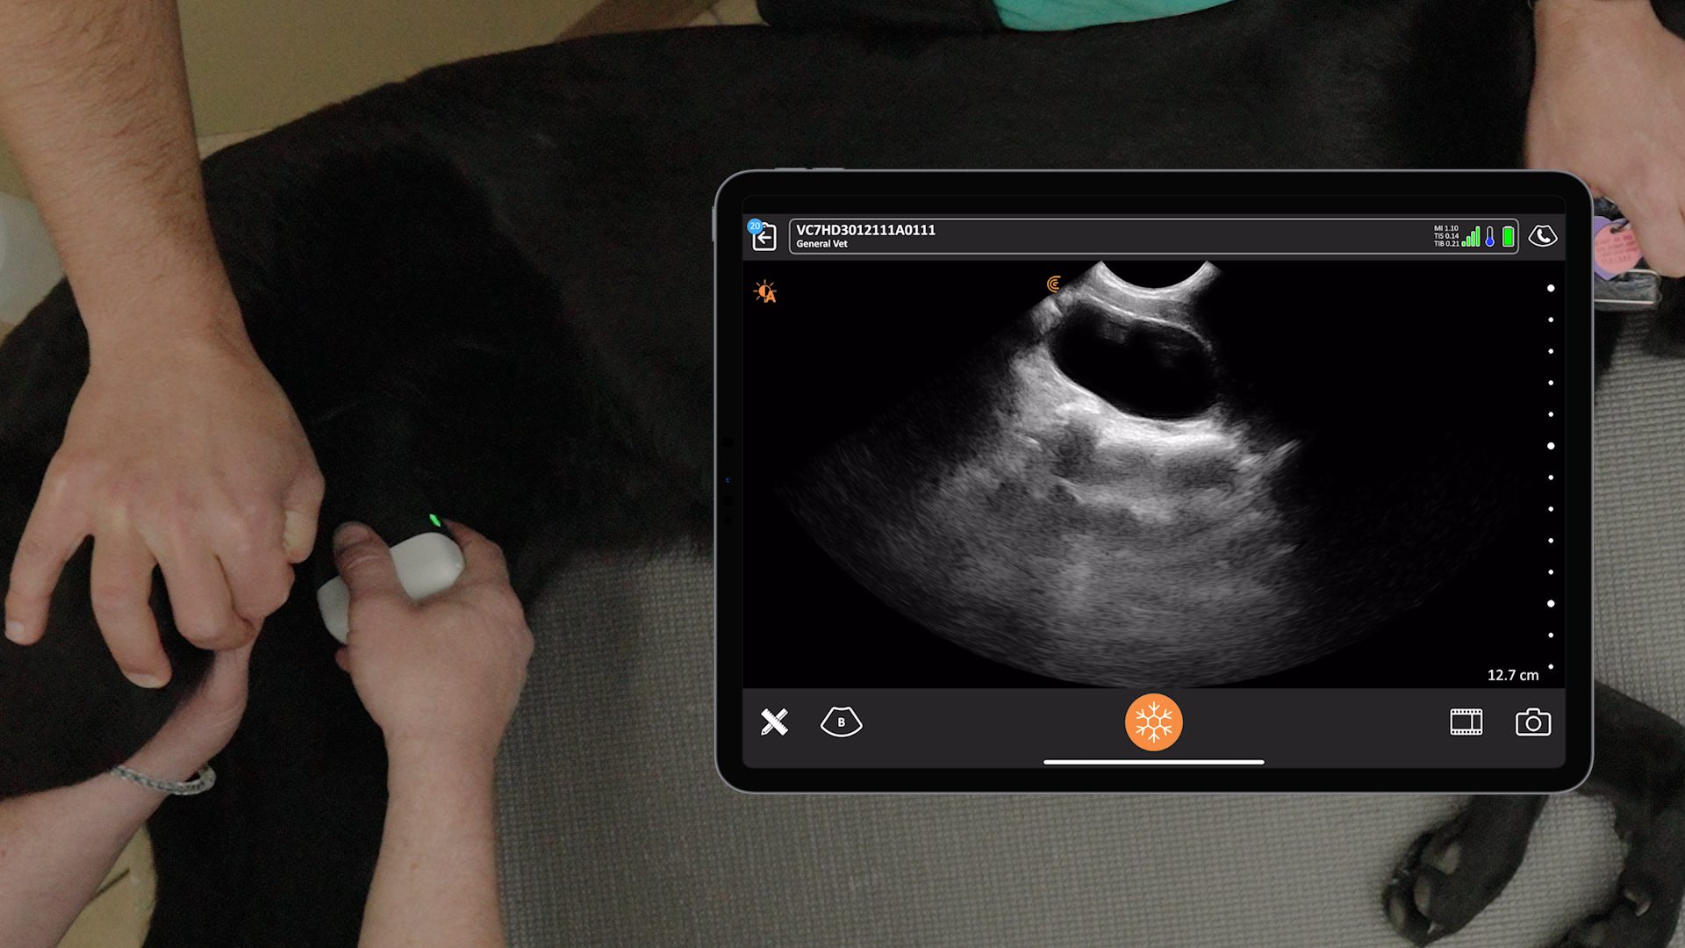Tap the home indicator bar at bottom
This screenshot has width=1685, height=948.
(x=1153, y=762)
